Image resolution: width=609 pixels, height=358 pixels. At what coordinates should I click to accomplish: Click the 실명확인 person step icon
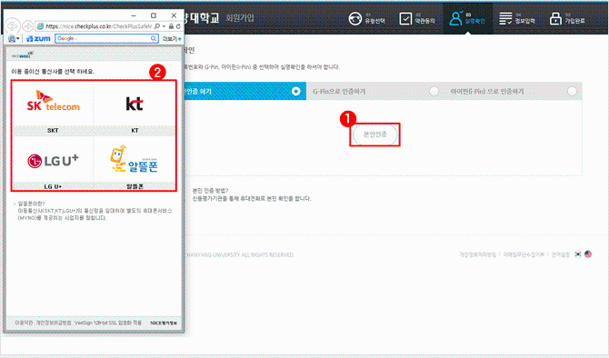coord(455,18)
